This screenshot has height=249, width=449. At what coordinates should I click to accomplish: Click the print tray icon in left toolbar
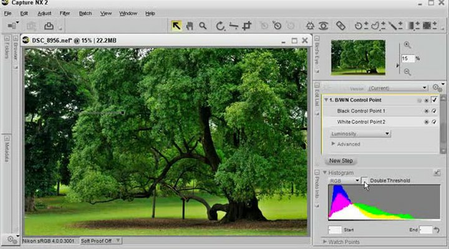coord(49,26)
